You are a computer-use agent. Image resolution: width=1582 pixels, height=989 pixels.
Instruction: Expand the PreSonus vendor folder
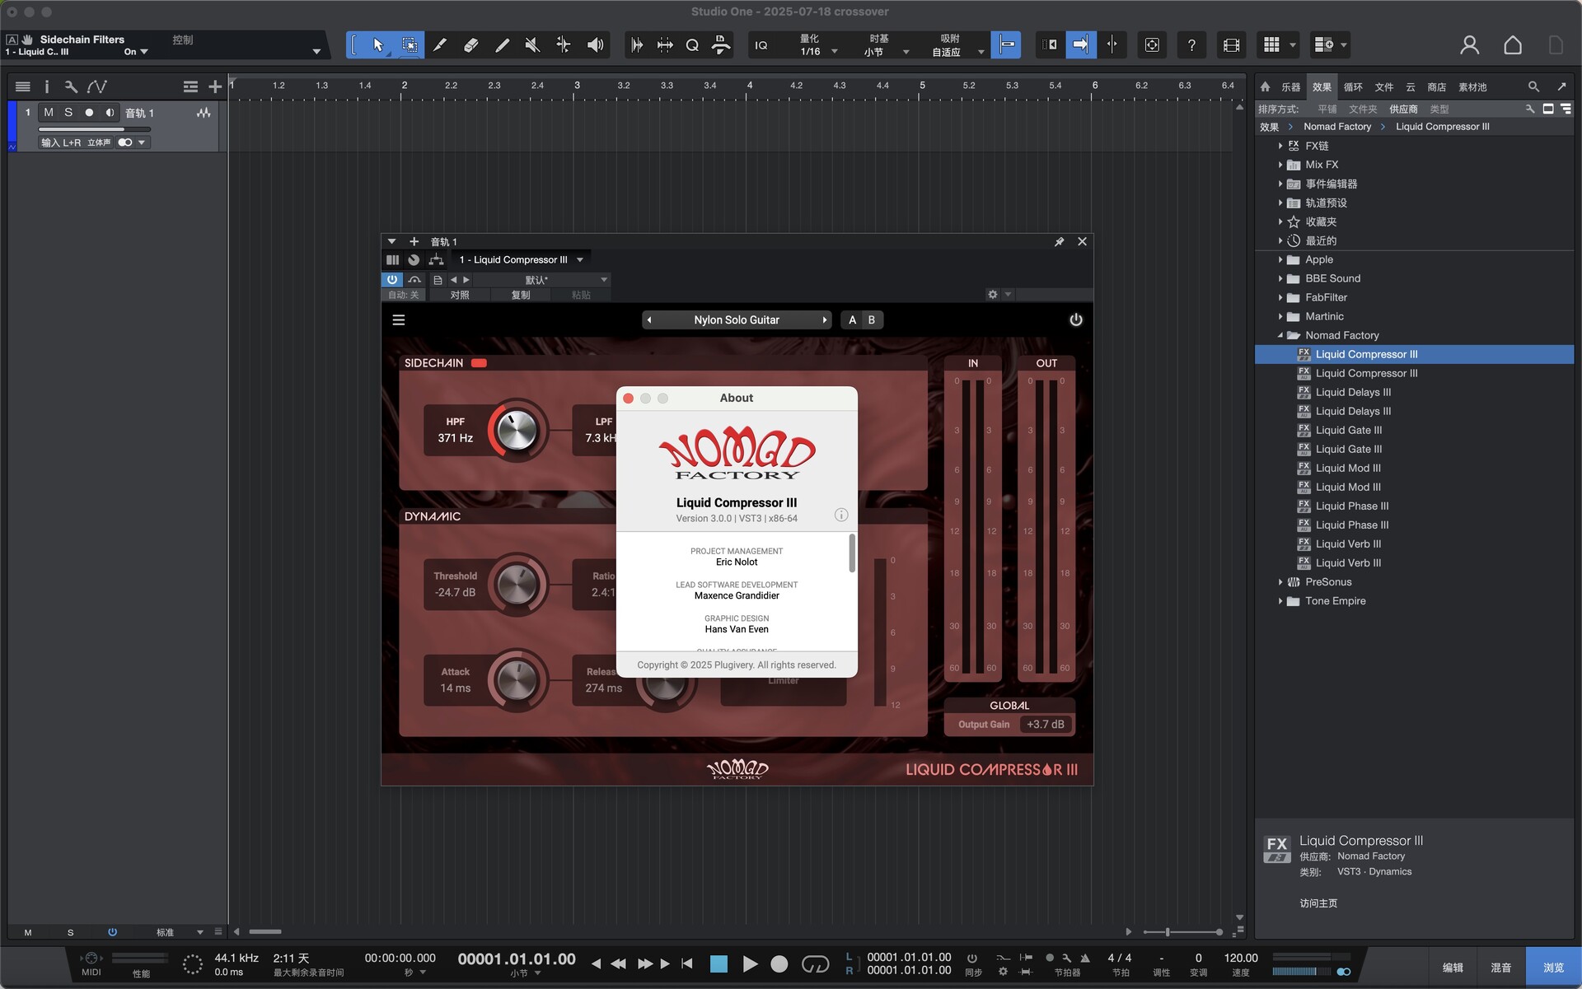coord(1280,582)
